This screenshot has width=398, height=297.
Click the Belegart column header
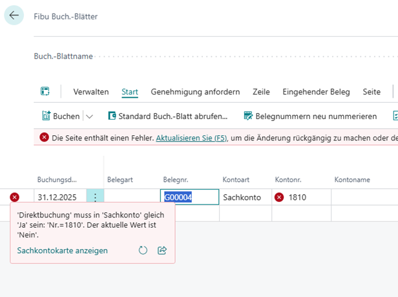point(120,179)
